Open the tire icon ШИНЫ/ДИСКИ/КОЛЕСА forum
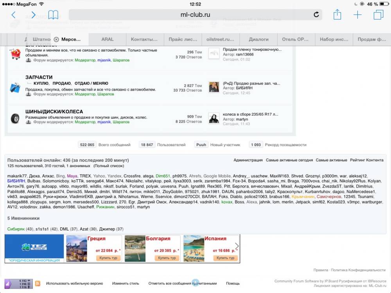This screenshot has width=391, height=293. [x=15, y=118]
